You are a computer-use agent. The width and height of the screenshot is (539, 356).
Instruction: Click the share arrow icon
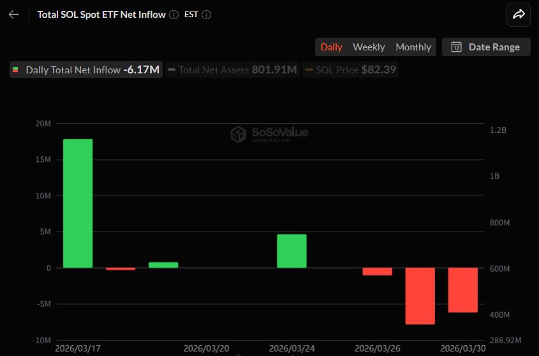(519, 15)
